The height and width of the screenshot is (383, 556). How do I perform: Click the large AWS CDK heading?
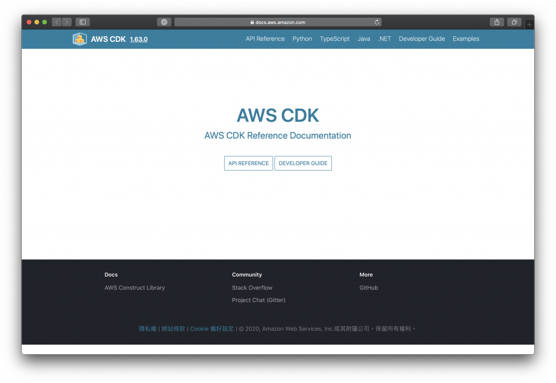point(278,115)
